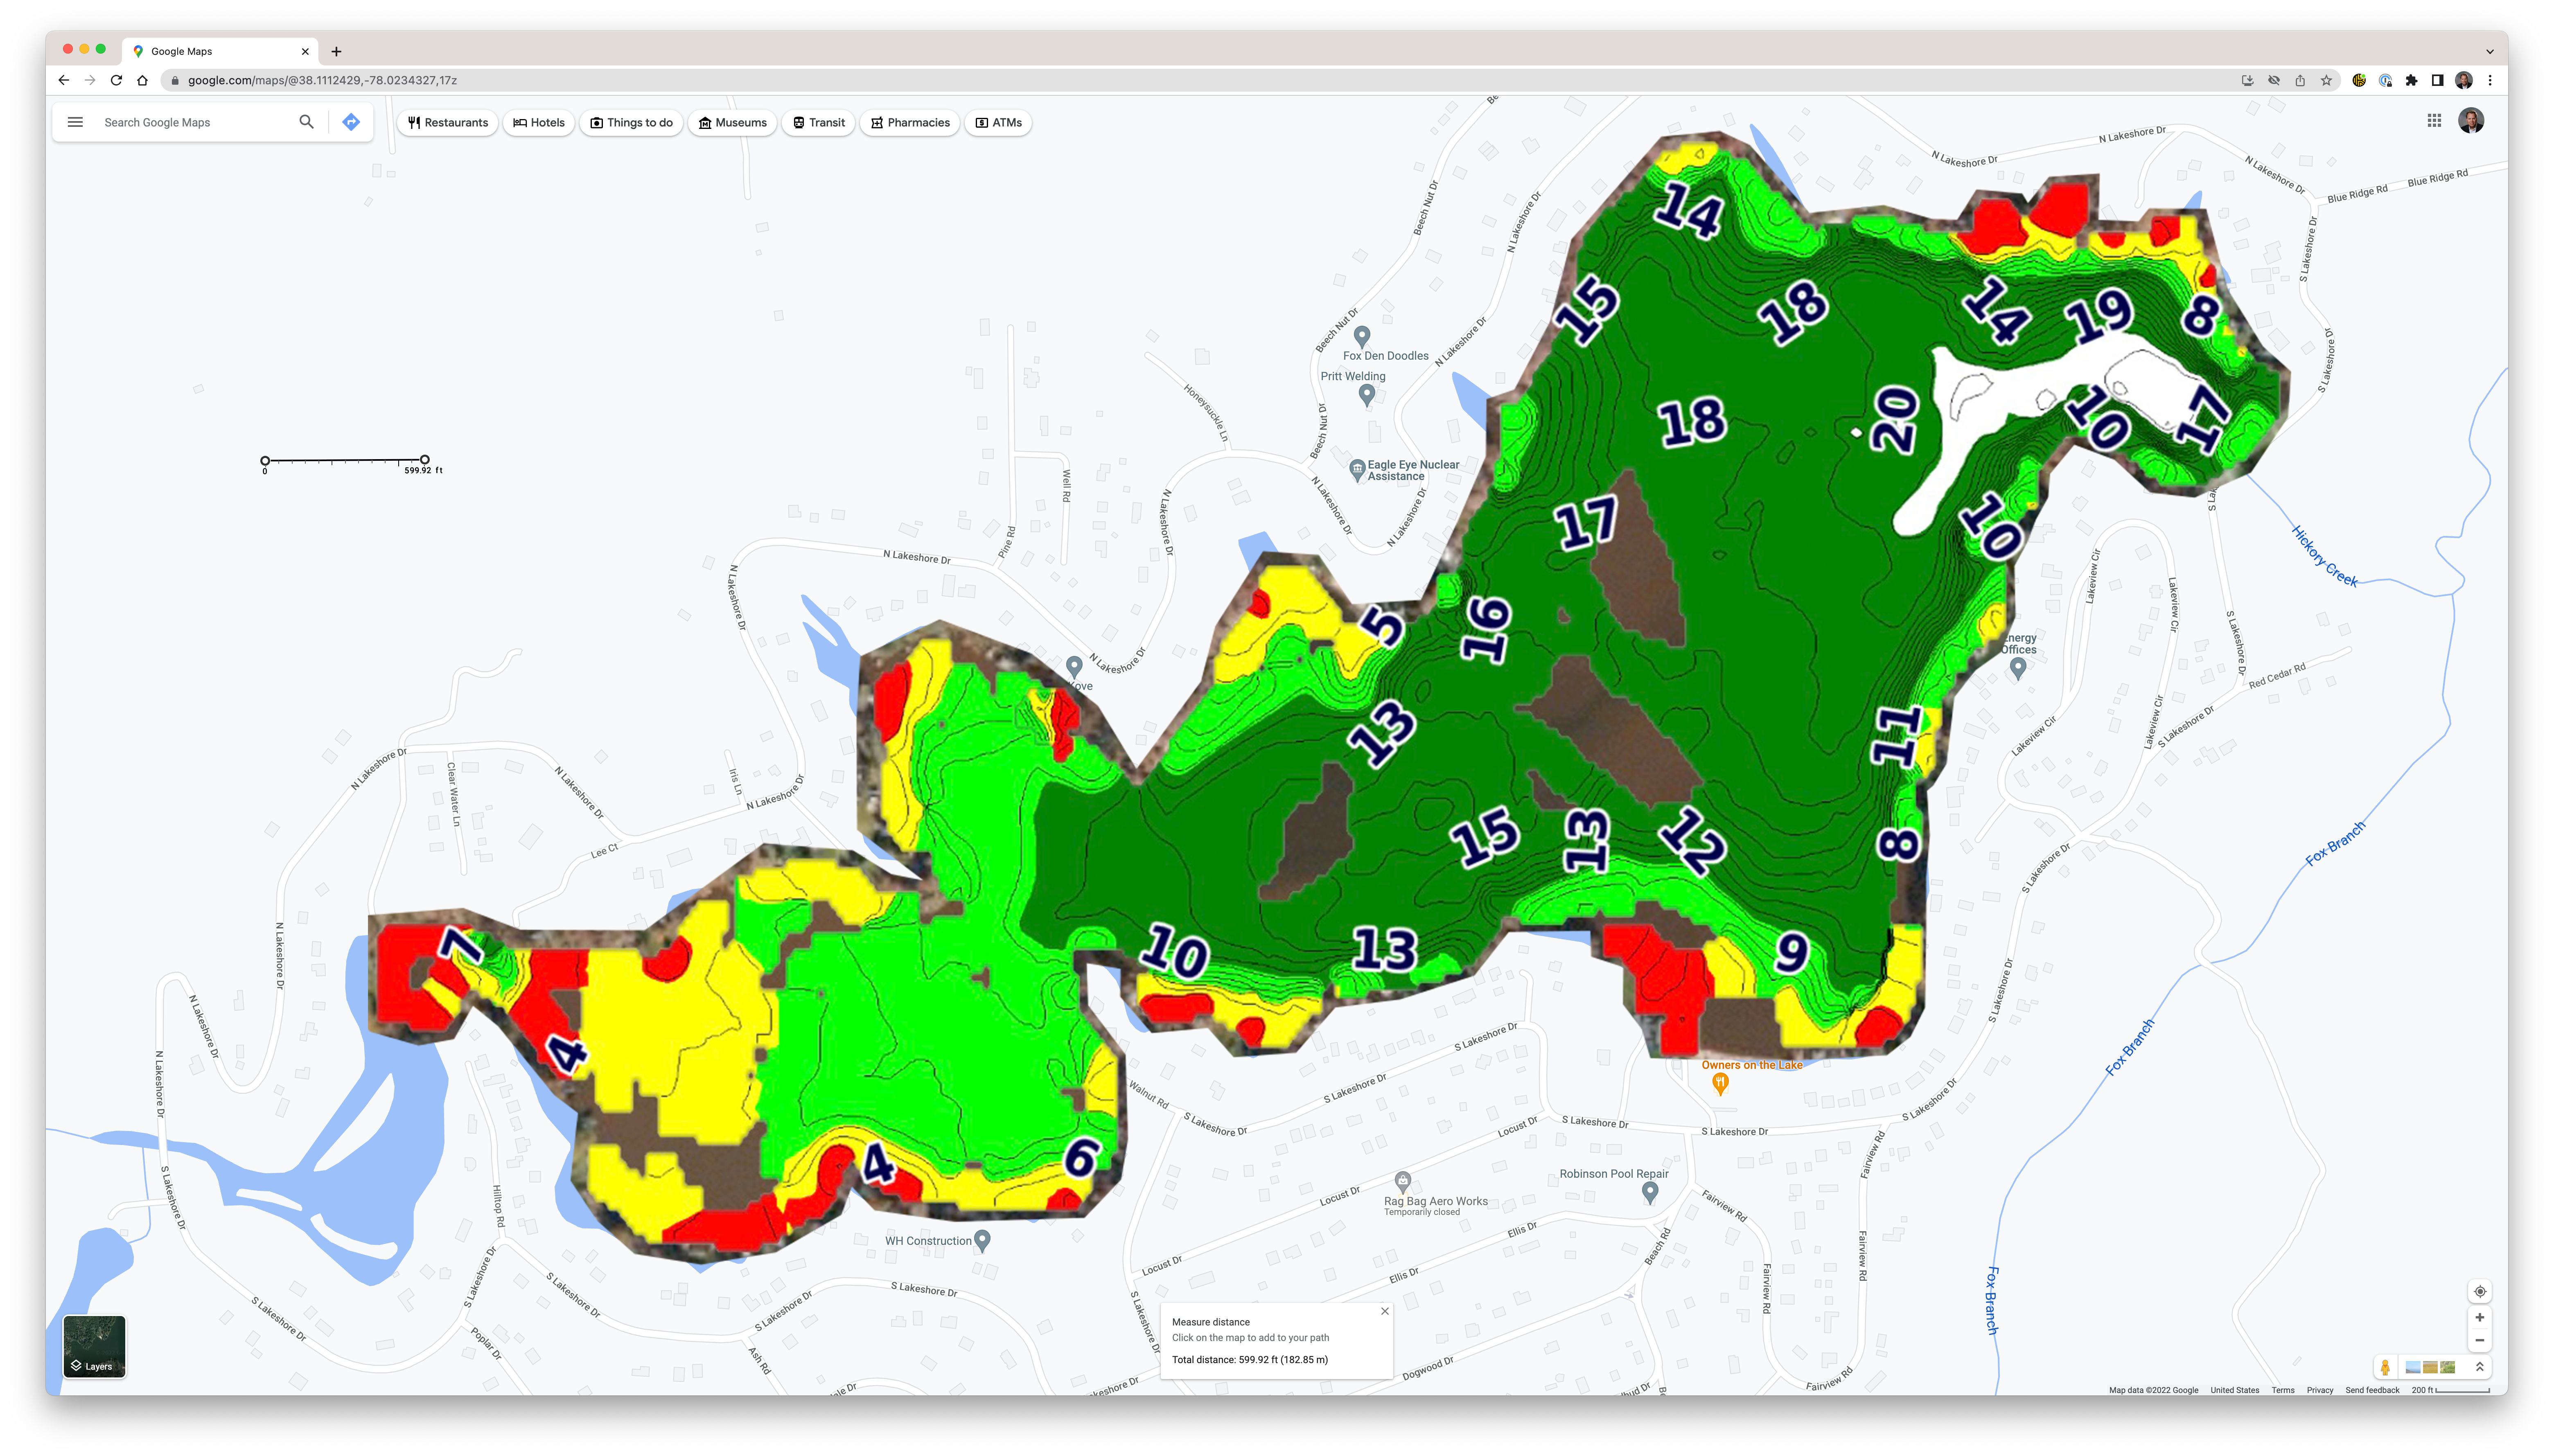Zoom out on the map
Screen dimensions: 2554x1456
click(2479, 1340)
